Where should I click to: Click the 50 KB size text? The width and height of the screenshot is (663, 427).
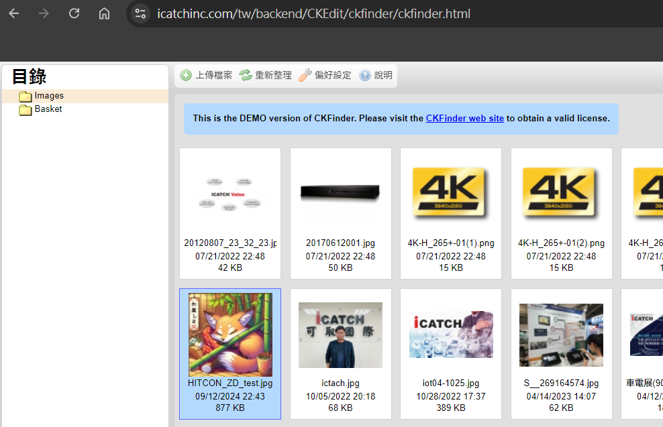click(340, 267)
